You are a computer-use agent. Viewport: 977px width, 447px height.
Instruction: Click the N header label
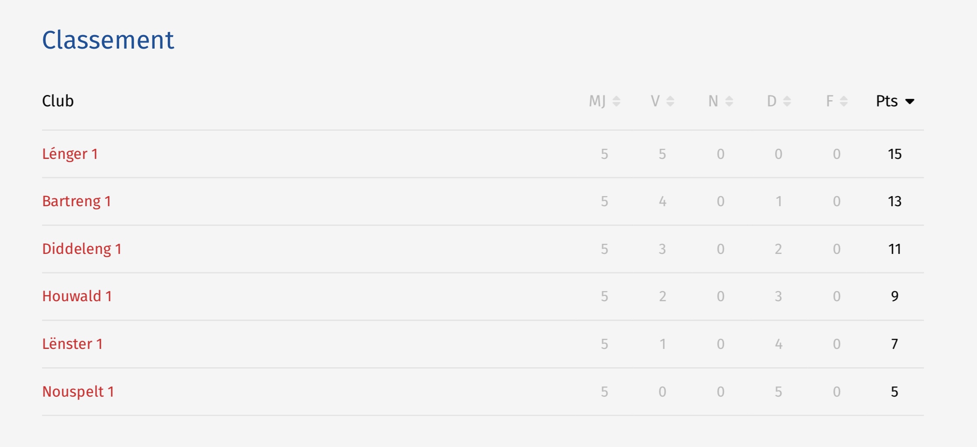713,101
